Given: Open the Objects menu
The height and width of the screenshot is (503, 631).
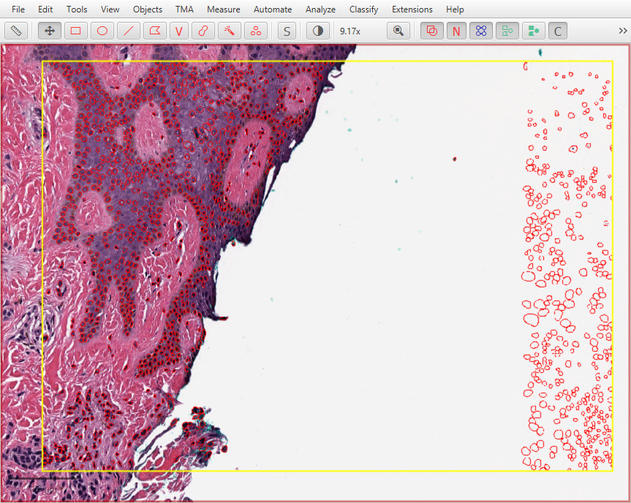Looking at the screenshot, I should coord(147,10).
